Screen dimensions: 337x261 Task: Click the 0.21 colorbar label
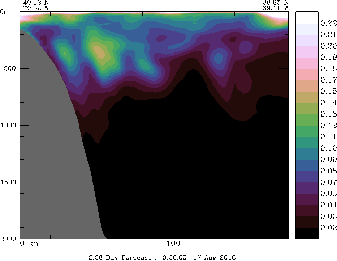(329, 34)
